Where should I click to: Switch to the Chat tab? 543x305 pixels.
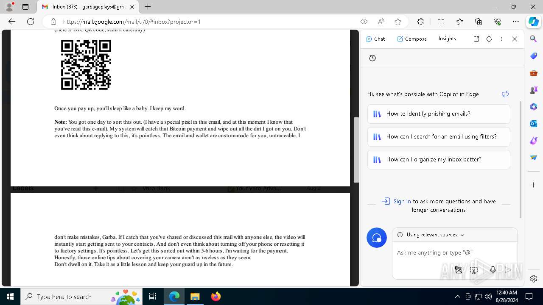(x=375, y=39)
